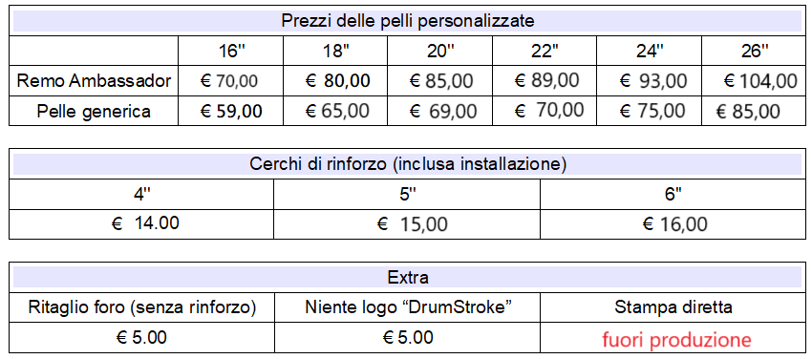
Task: Click the Extra section header
Action: pos(408,278)
